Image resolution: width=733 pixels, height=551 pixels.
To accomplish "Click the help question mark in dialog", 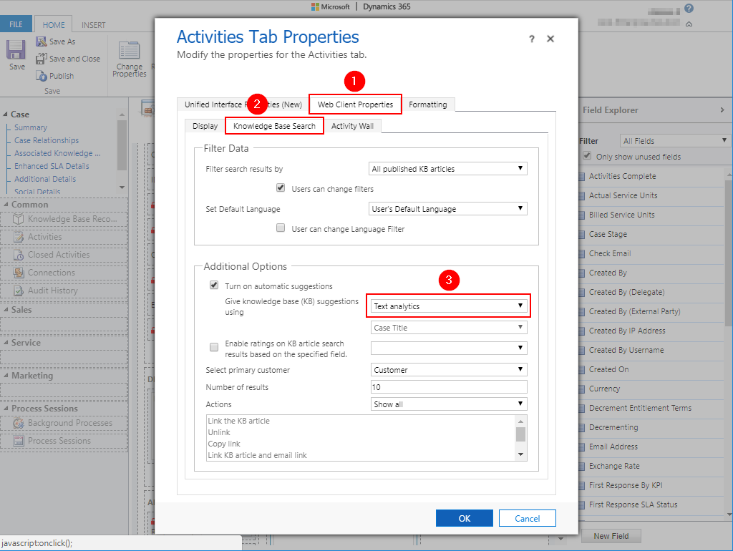I will click(x=531, y=39).
